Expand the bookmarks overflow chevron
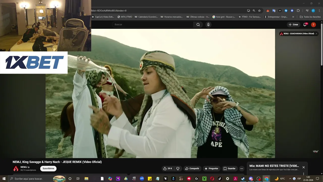The image size is (323, 182). [x=293, y=17]
